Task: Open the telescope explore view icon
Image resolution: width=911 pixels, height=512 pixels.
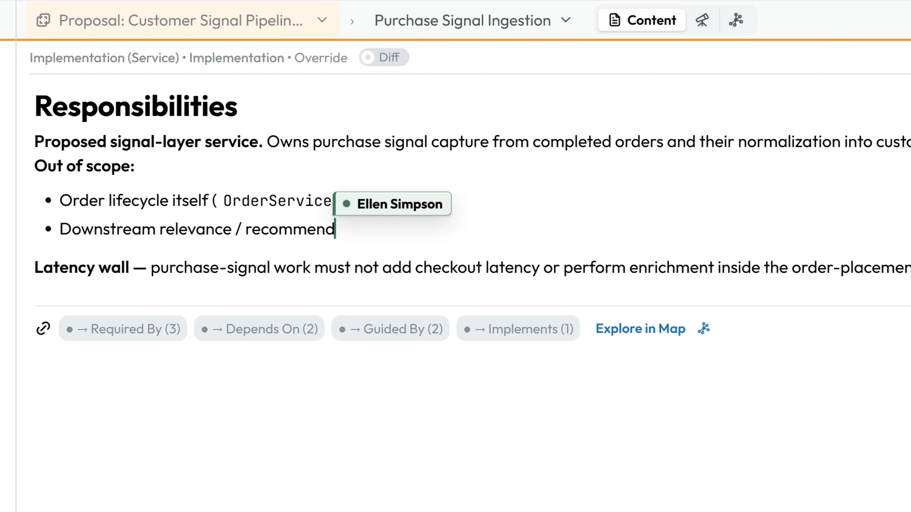Action: click(702, 20)
